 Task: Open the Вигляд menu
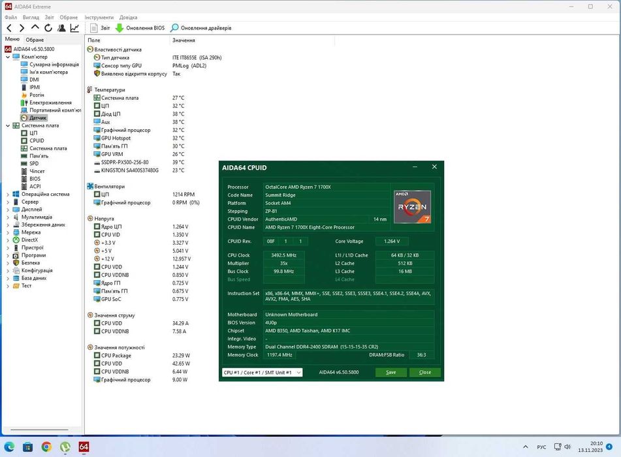[31, 18]
